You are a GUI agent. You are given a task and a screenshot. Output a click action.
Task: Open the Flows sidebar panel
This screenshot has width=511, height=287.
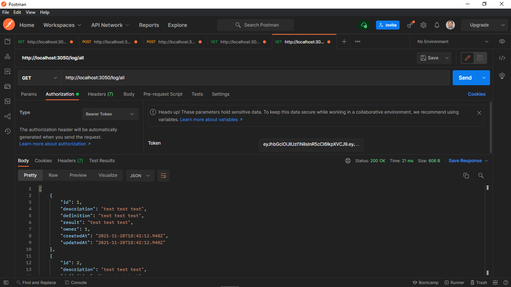[7, 116]
